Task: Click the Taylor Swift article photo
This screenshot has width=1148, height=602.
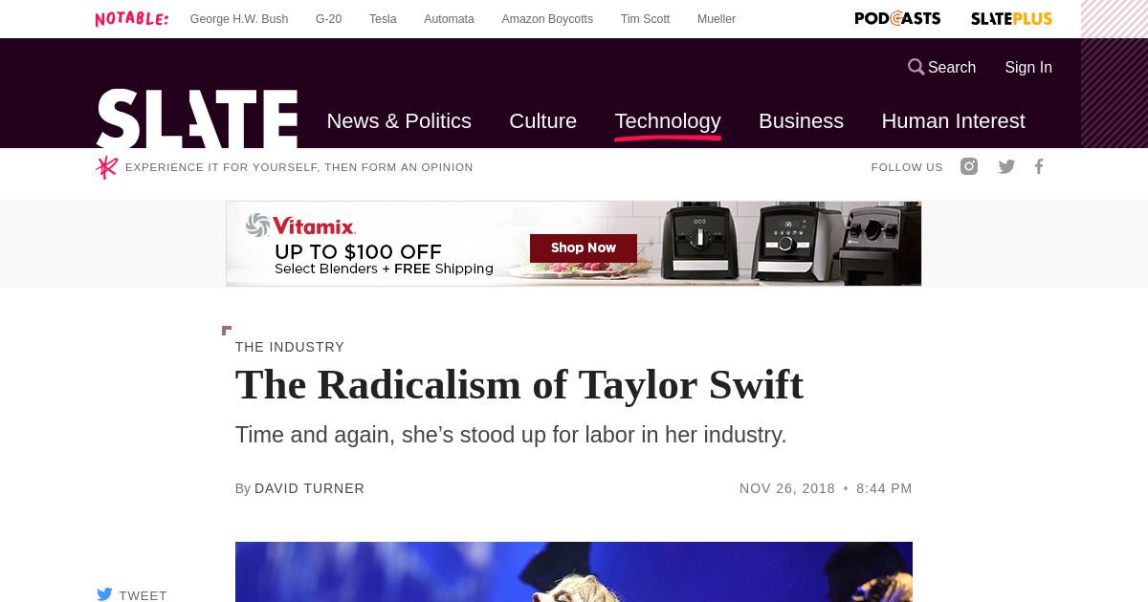Action: click(574, 571)
